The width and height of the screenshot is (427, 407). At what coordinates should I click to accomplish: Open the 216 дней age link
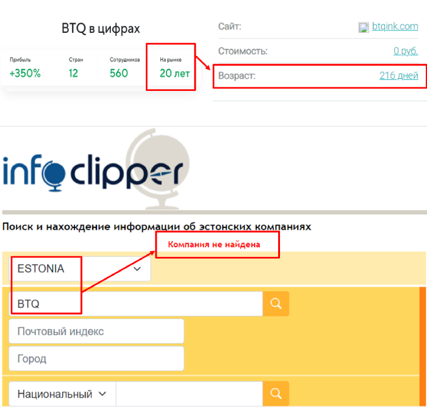click(x=399, y=76)
